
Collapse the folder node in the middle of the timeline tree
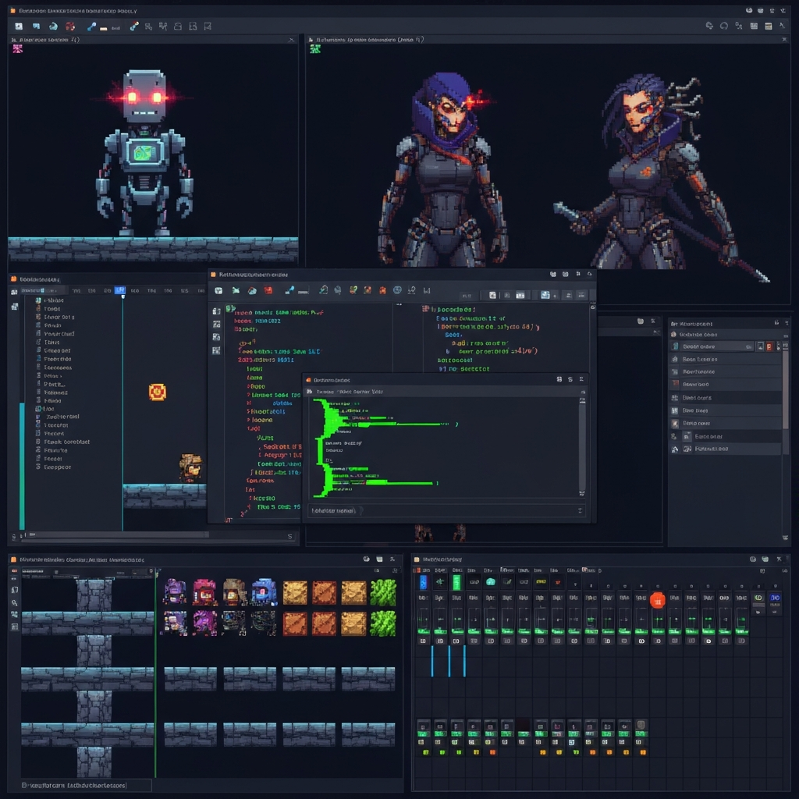[38, 409]
